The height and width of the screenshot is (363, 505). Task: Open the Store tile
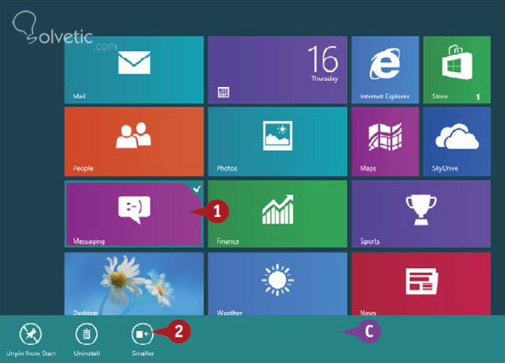[x=457, y=70]
